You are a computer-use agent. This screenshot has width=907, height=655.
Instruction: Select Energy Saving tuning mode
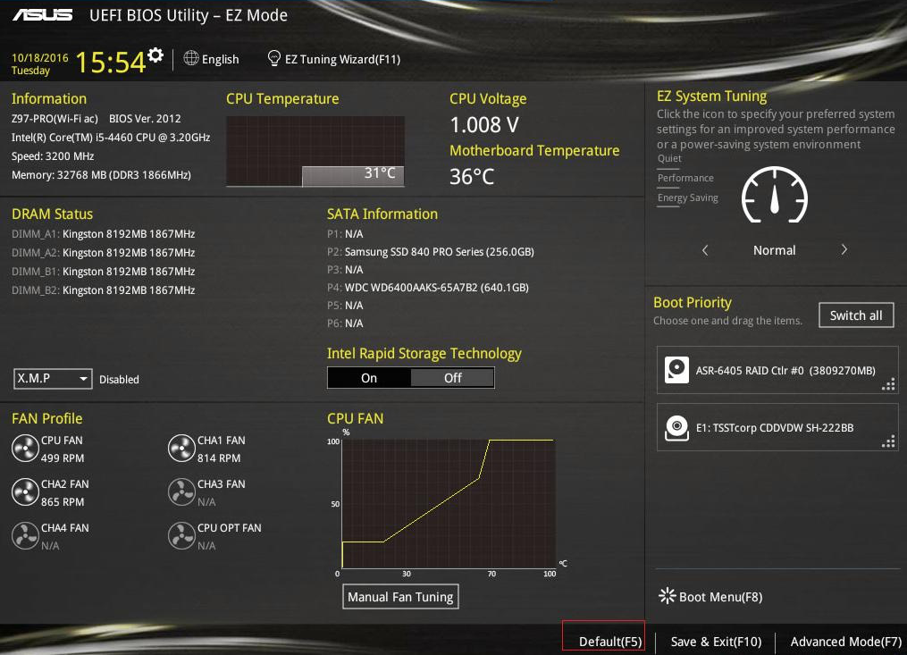pos(688,197)
